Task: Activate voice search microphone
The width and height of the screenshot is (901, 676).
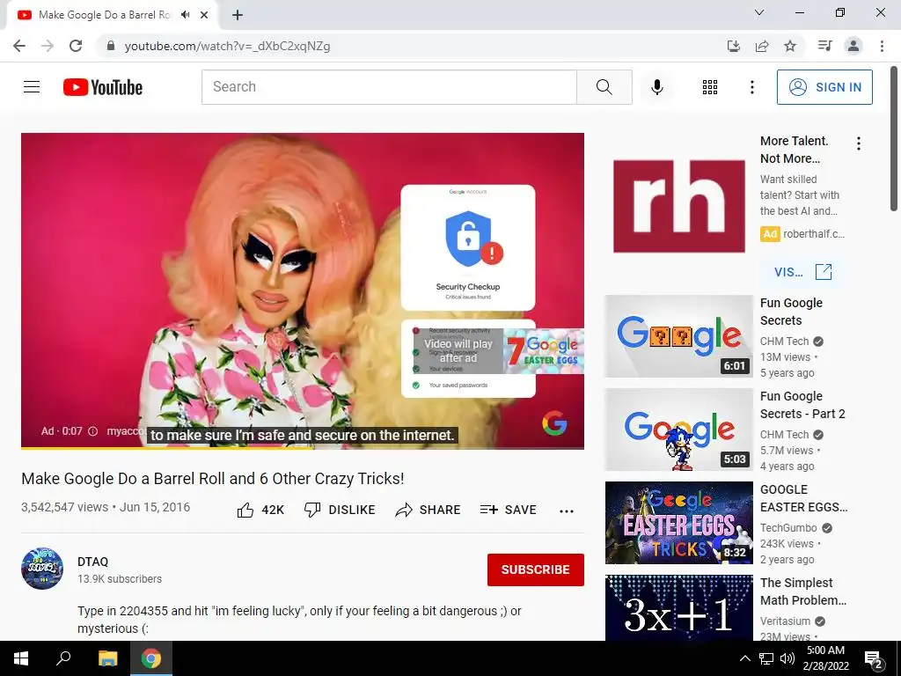Action: tap(656, 87)
